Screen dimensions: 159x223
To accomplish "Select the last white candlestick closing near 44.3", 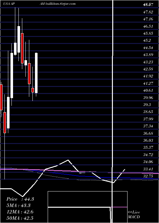I will [36, 73].
